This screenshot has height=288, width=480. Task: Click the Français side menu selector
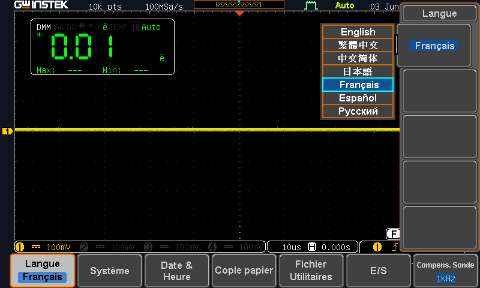pyautogui.click(x=434, y=46)
